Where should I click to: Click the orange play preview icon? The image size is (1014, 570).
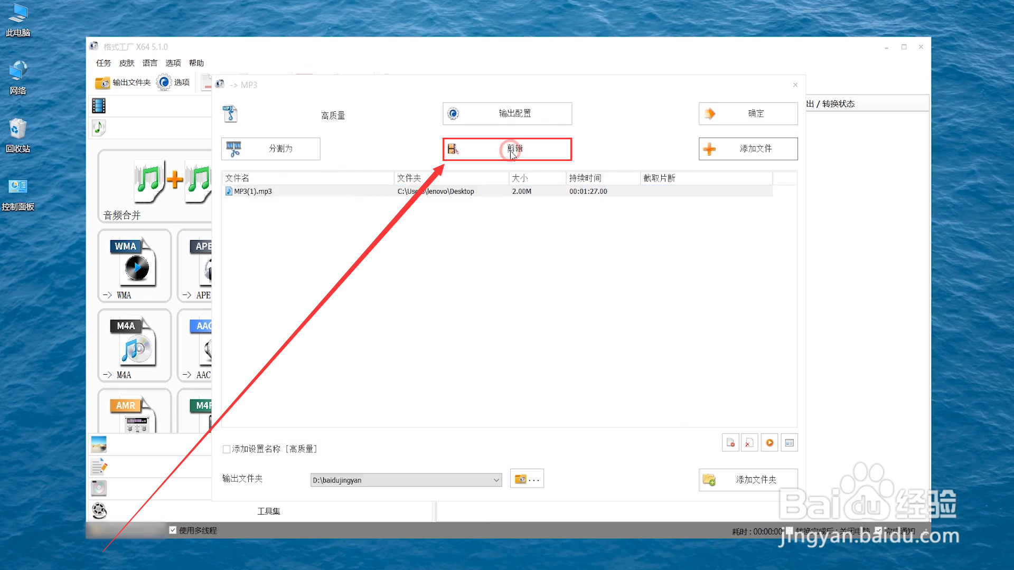click(769, 443)
